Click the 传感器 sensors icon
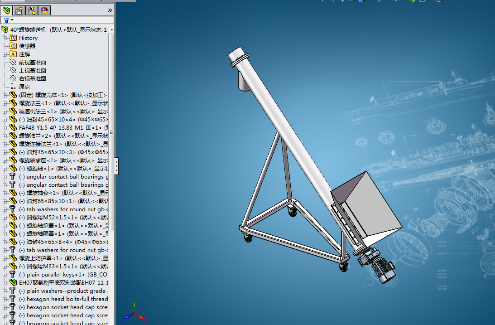495x325 pixels. 13,46
